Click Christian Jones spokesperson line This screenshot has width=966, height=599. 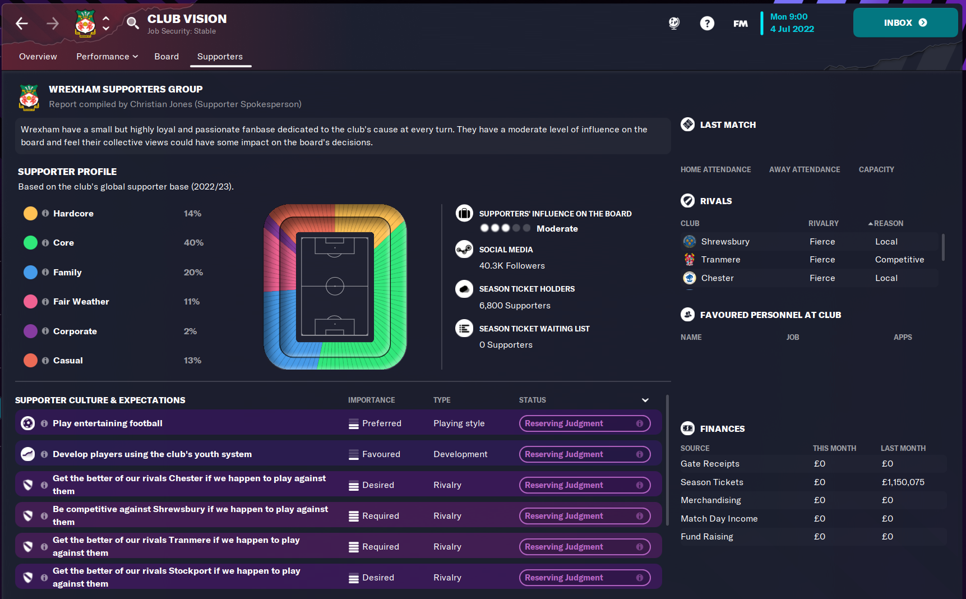coord(175,104)
